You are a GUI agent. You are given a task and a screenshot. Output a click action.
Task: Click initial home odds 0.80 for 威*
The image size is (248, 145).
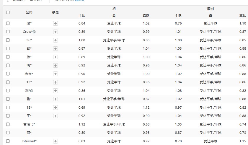pyautogui.click(x=82, y=133)
